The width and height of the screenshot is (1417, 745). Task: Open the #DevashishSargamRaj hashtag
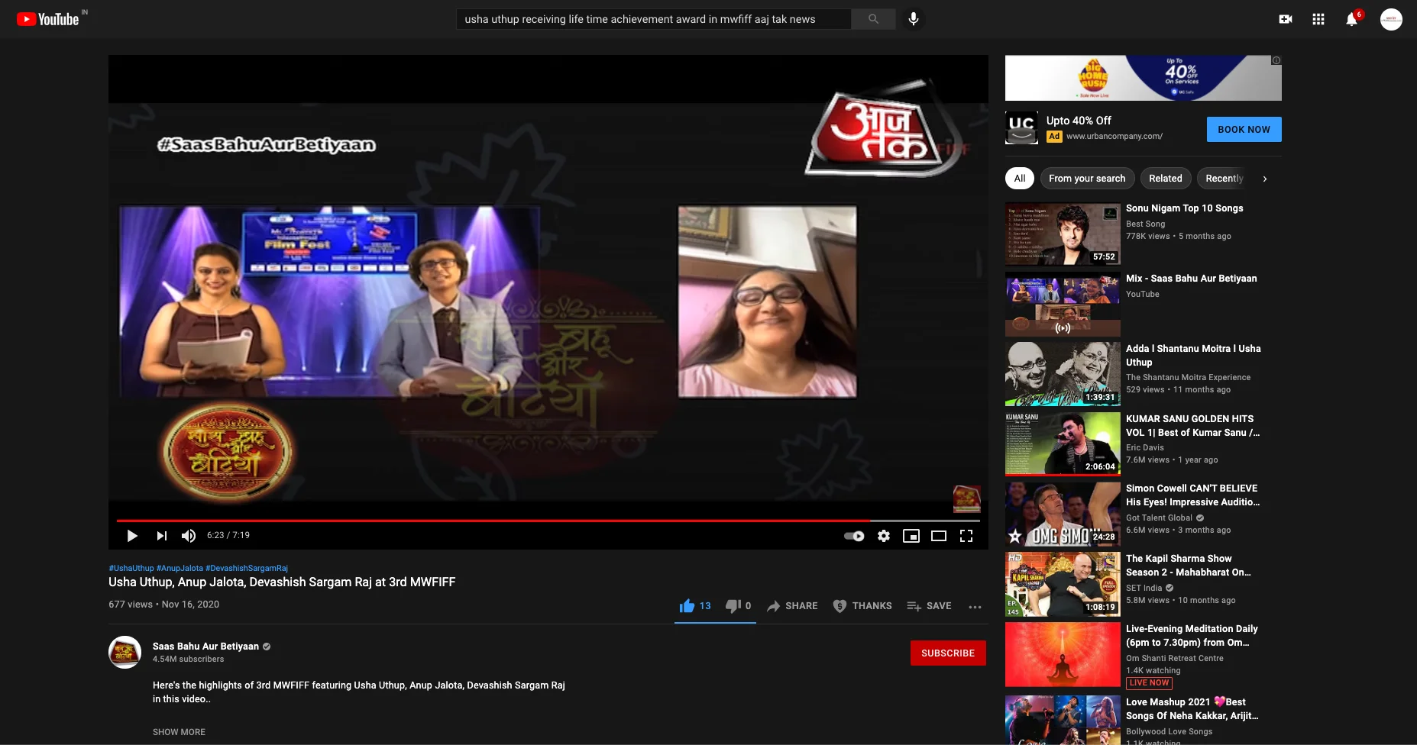tap(247, 568)
